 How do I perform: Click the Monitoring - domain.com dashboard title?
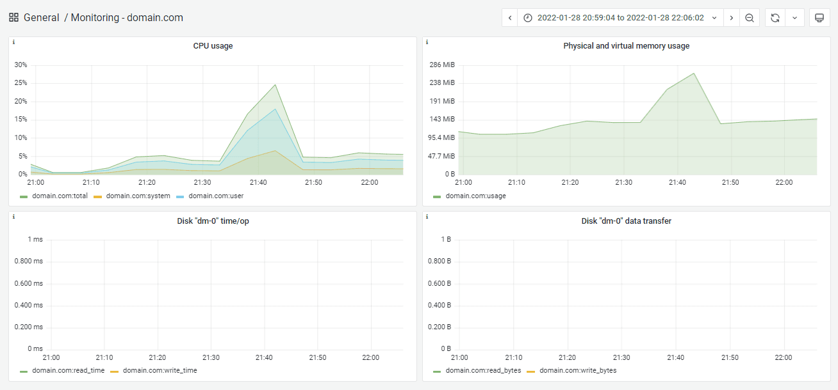127,18
